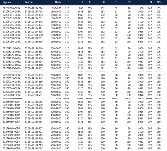Click EAN number 5705499130584
The image size is (167, 151).
[34, 122]
